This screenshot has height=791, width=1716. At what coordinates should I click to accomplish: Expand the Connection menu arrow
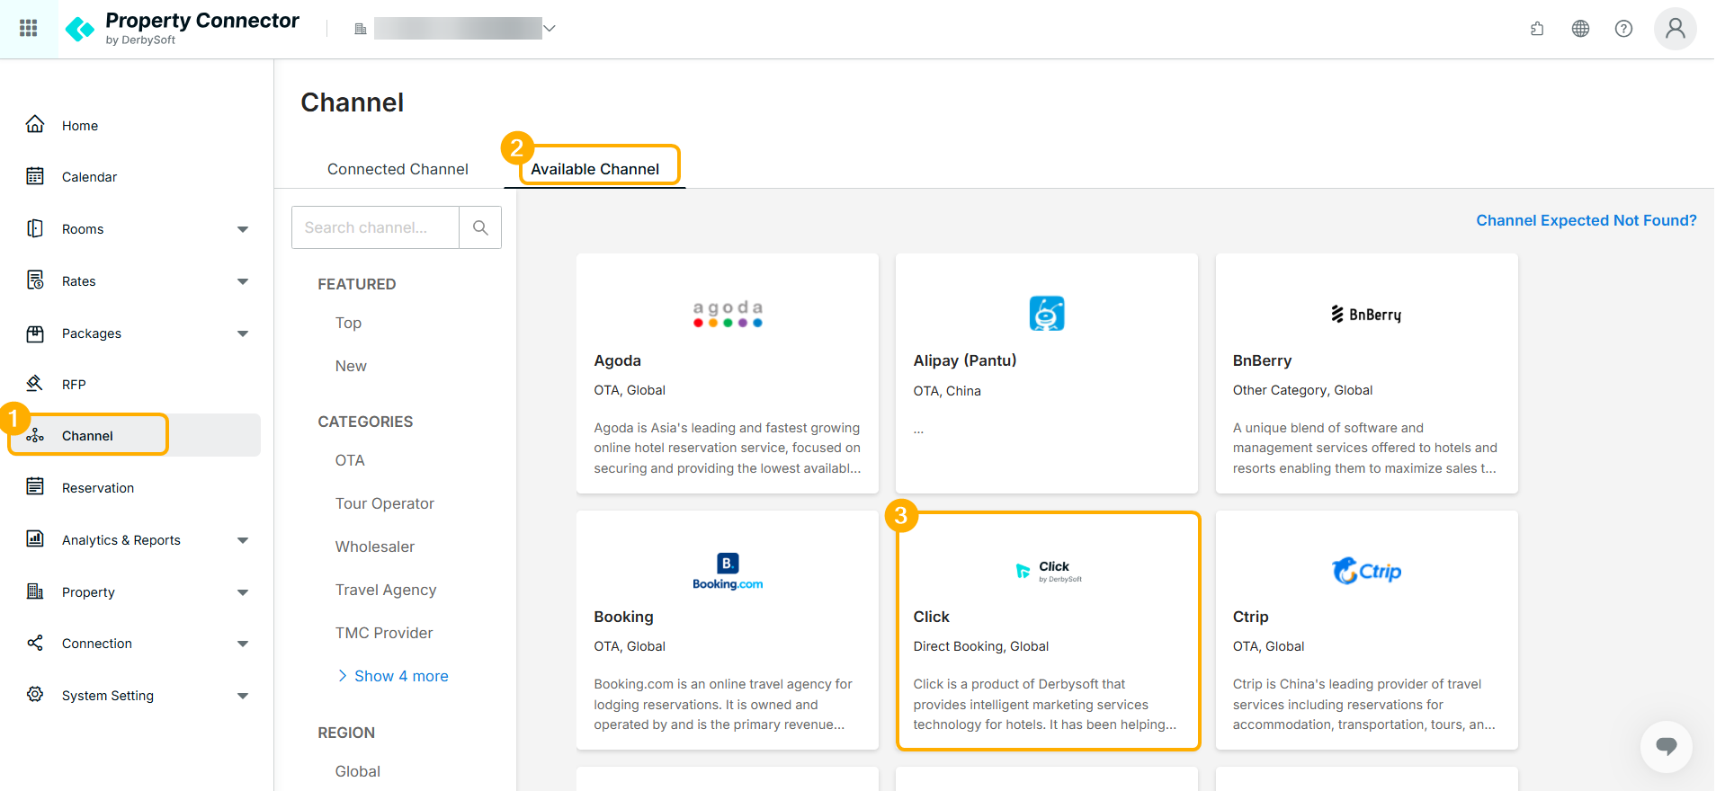[243, 644]
